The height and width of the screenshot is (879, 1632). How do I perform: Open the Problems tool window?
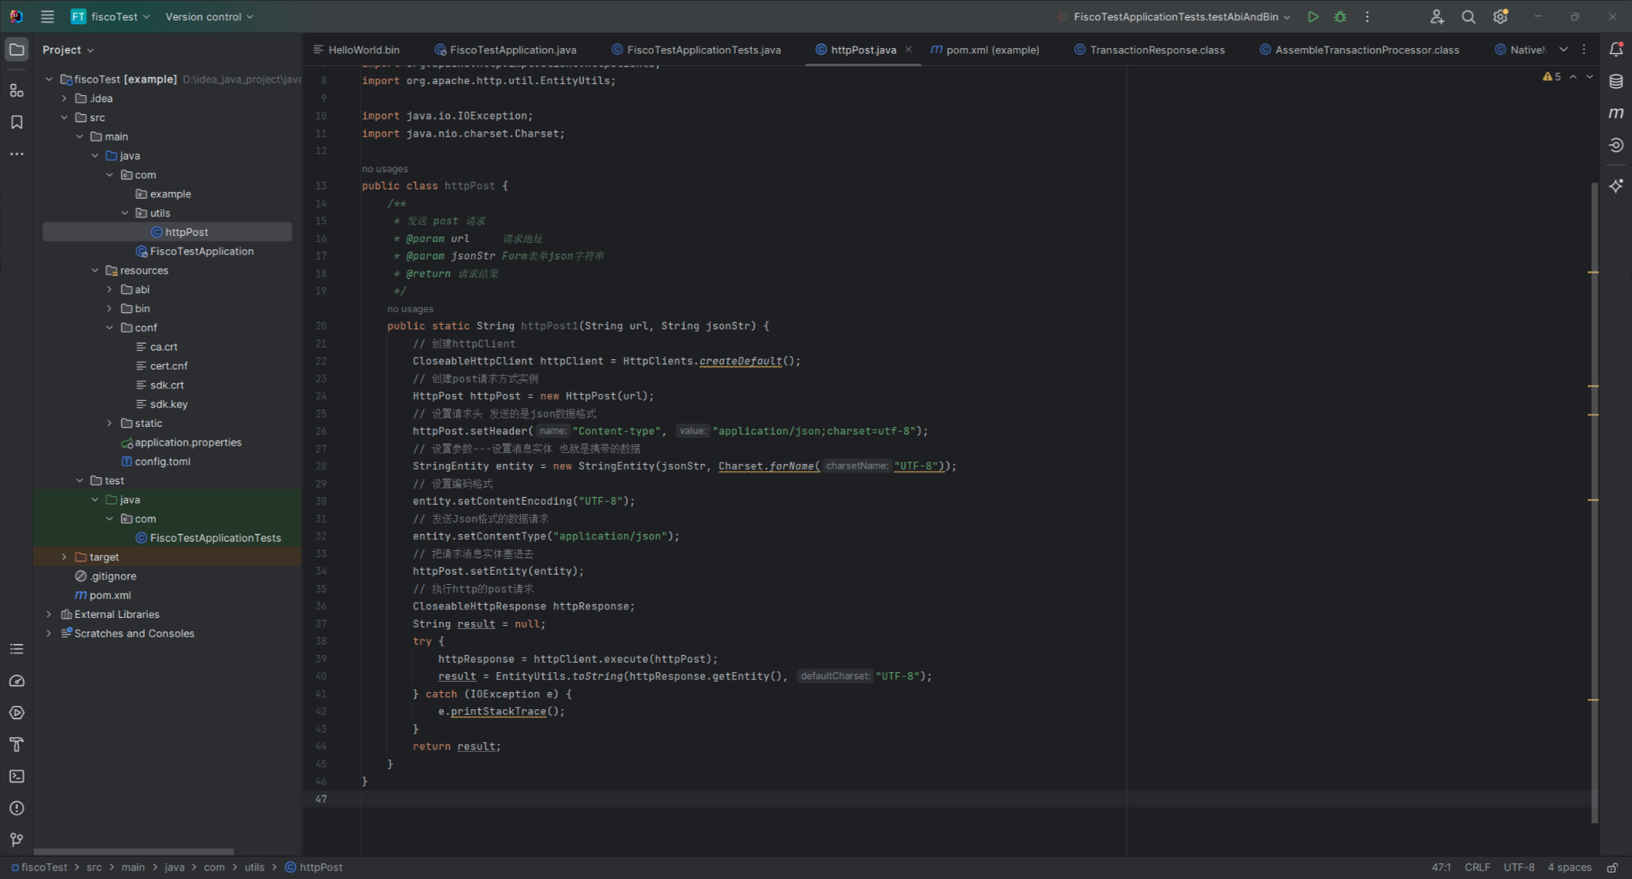coord(17,808)
